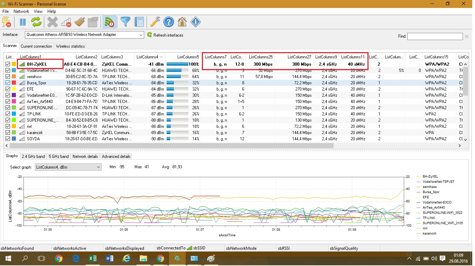Click the orange color swatch for BH-ZyXEL
475x266 pixels.
pyautogui.click(x=14, y=64)
